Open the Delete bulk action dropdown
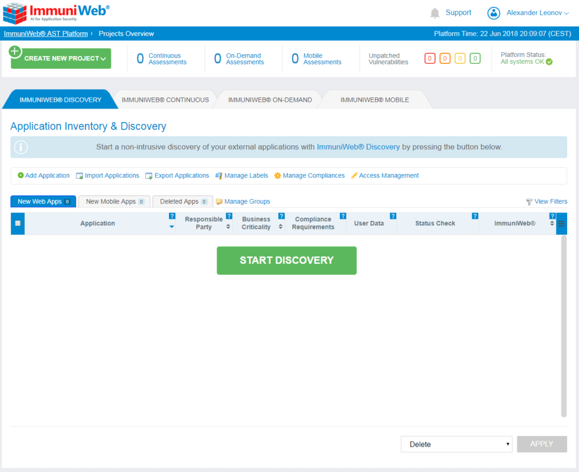Image resolution: width=579 pixels, height=472 pixels. point(456,444)
